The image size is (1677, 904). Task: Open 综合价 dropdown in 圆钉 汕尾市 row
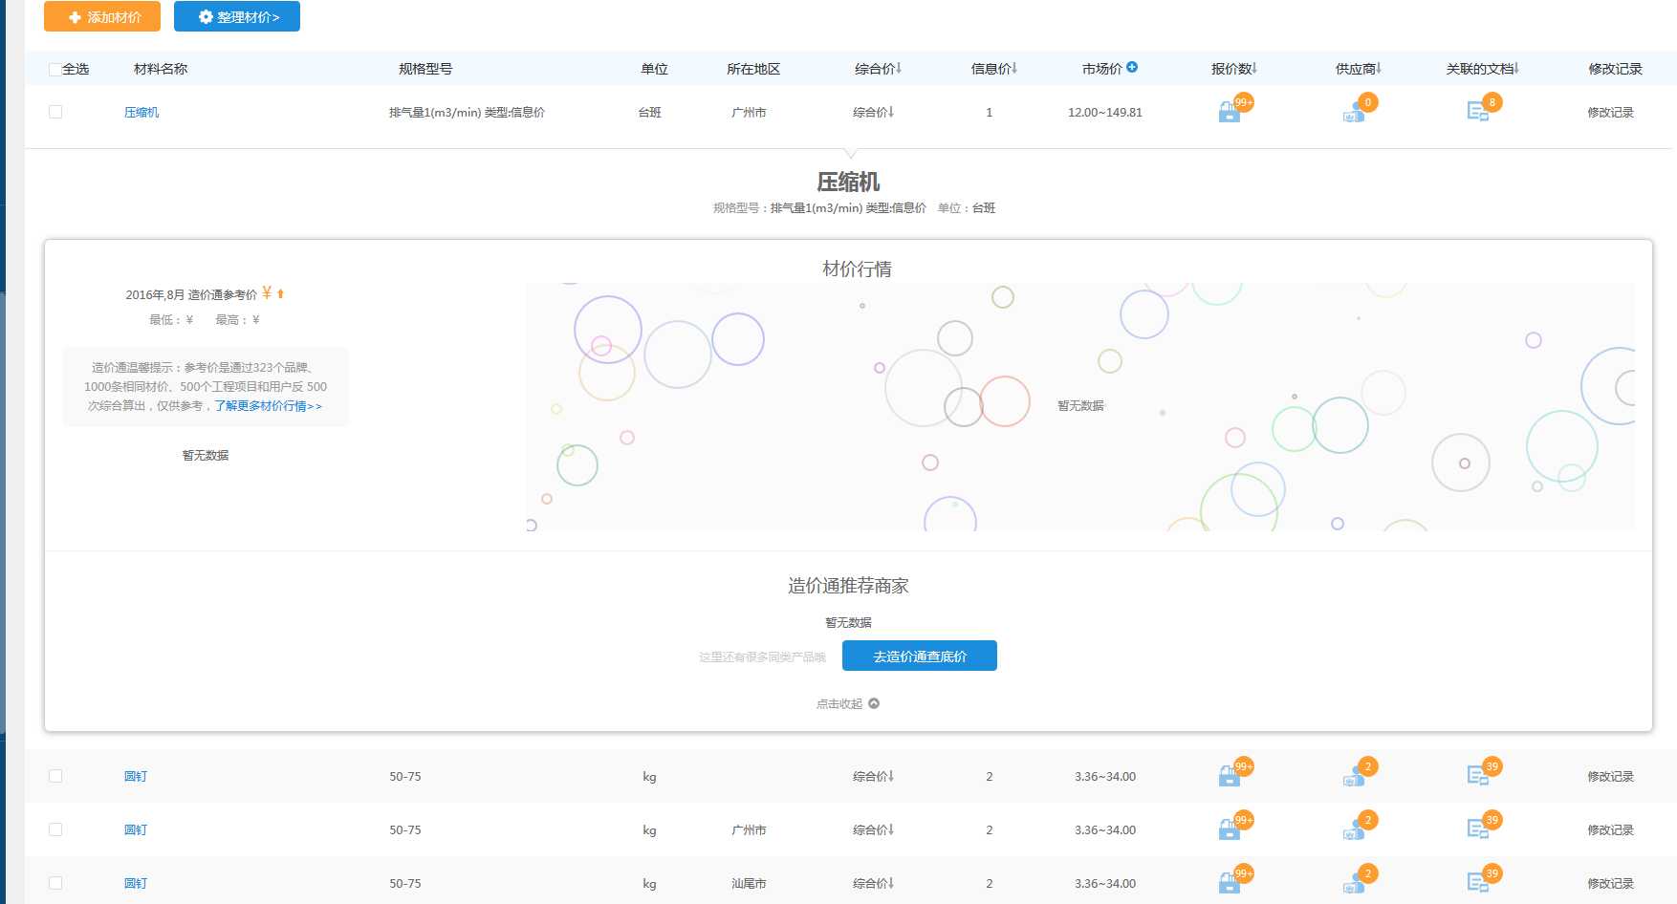click(874, 883)
